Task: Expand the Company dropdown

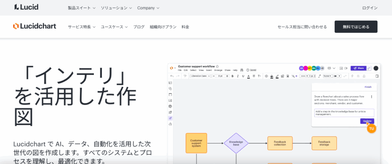Action: 148,8
